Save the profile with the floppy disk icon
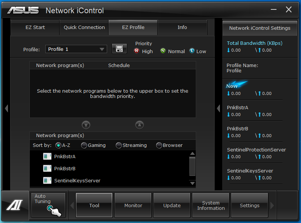 pyautogui.click(x=119, y=49)
